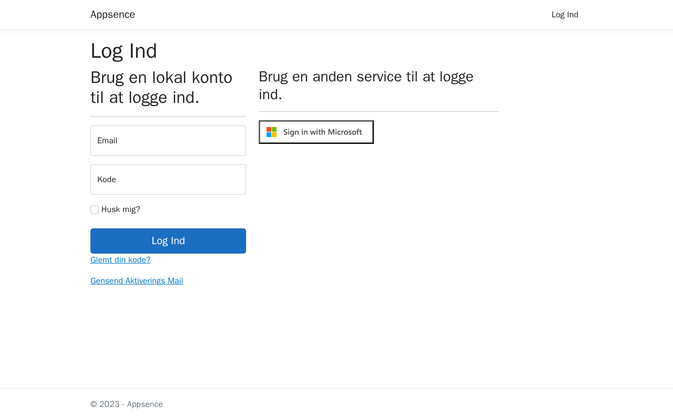Click the large Log Ind page heading

point(124,51)
